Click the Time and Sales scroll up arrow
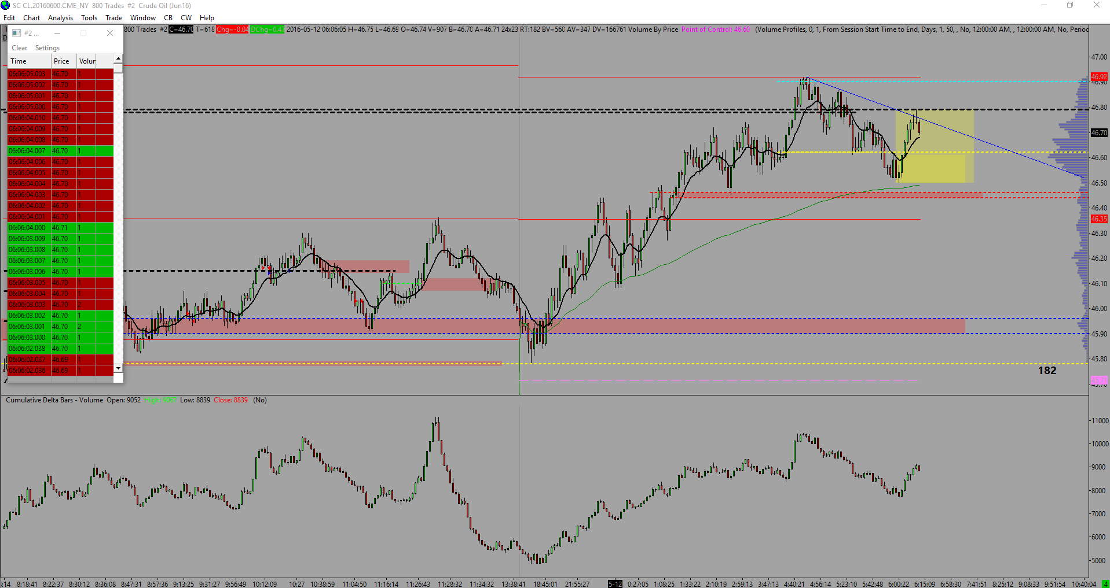1110x588 pixels. (118, 59)
